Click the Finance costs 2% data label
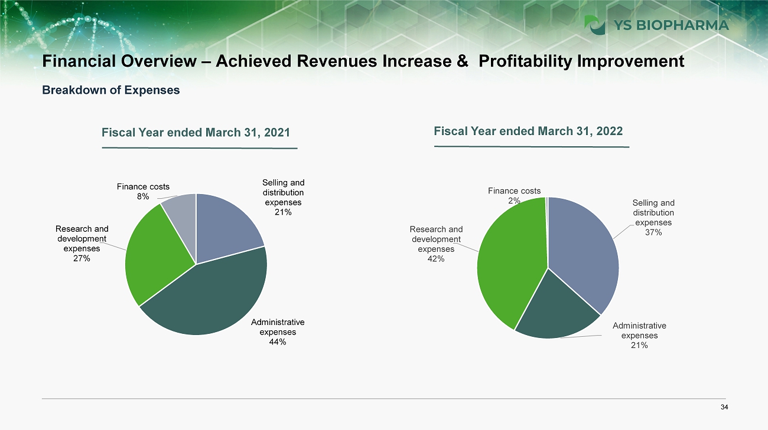 pyautogui.click(x=514, y=196)
